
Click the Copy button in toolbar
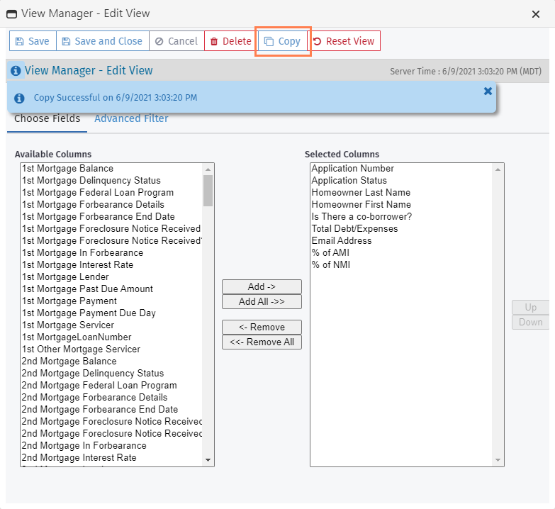click(283, 41)
